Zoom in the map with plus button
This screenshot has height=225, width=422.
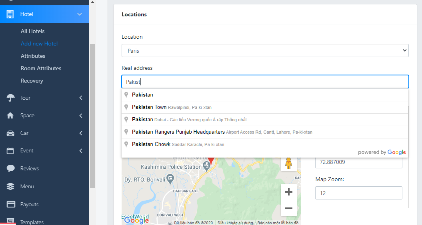tap(288, 192)
